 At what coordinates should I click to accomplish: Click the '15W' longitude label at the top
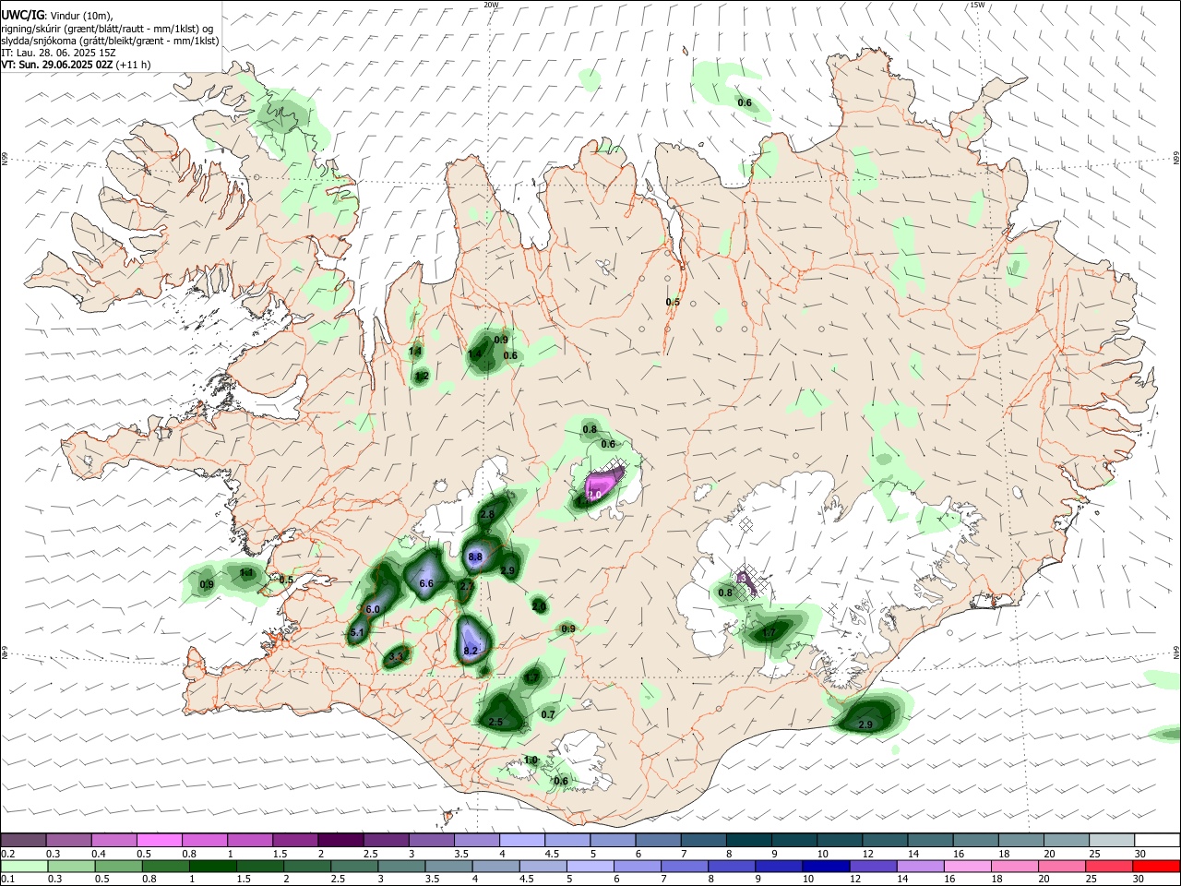pos(978,5)
